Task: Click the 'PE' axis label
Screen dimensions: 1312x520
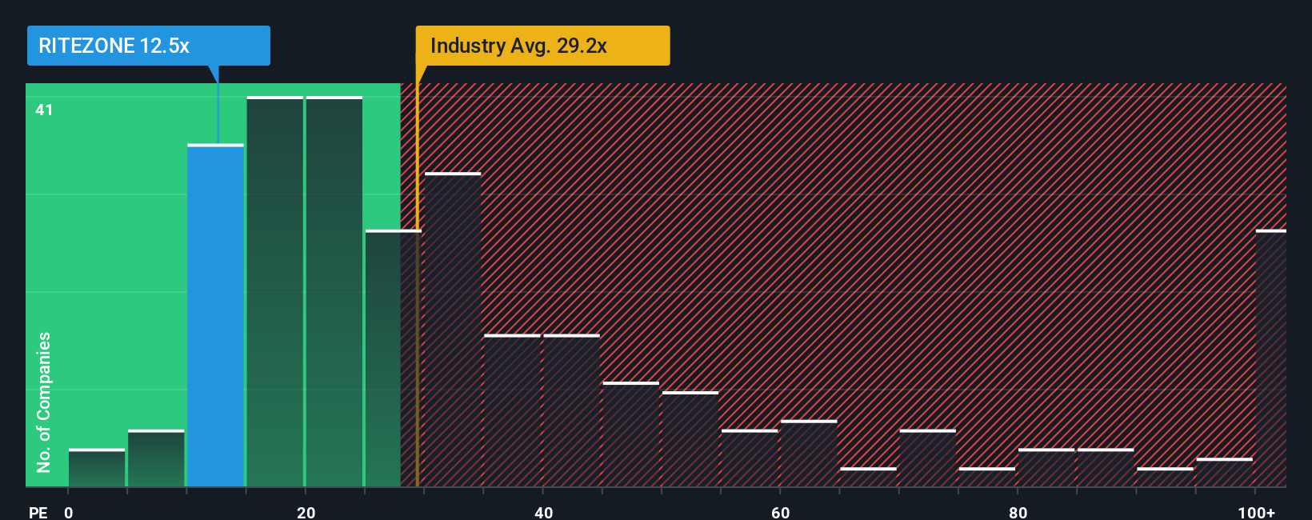Action: (38, 512)
